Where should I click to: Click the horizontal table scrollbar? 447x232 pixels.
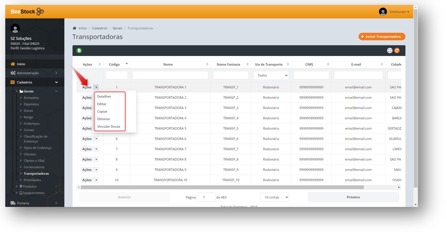pyautogui.click(x=222, y=187)
